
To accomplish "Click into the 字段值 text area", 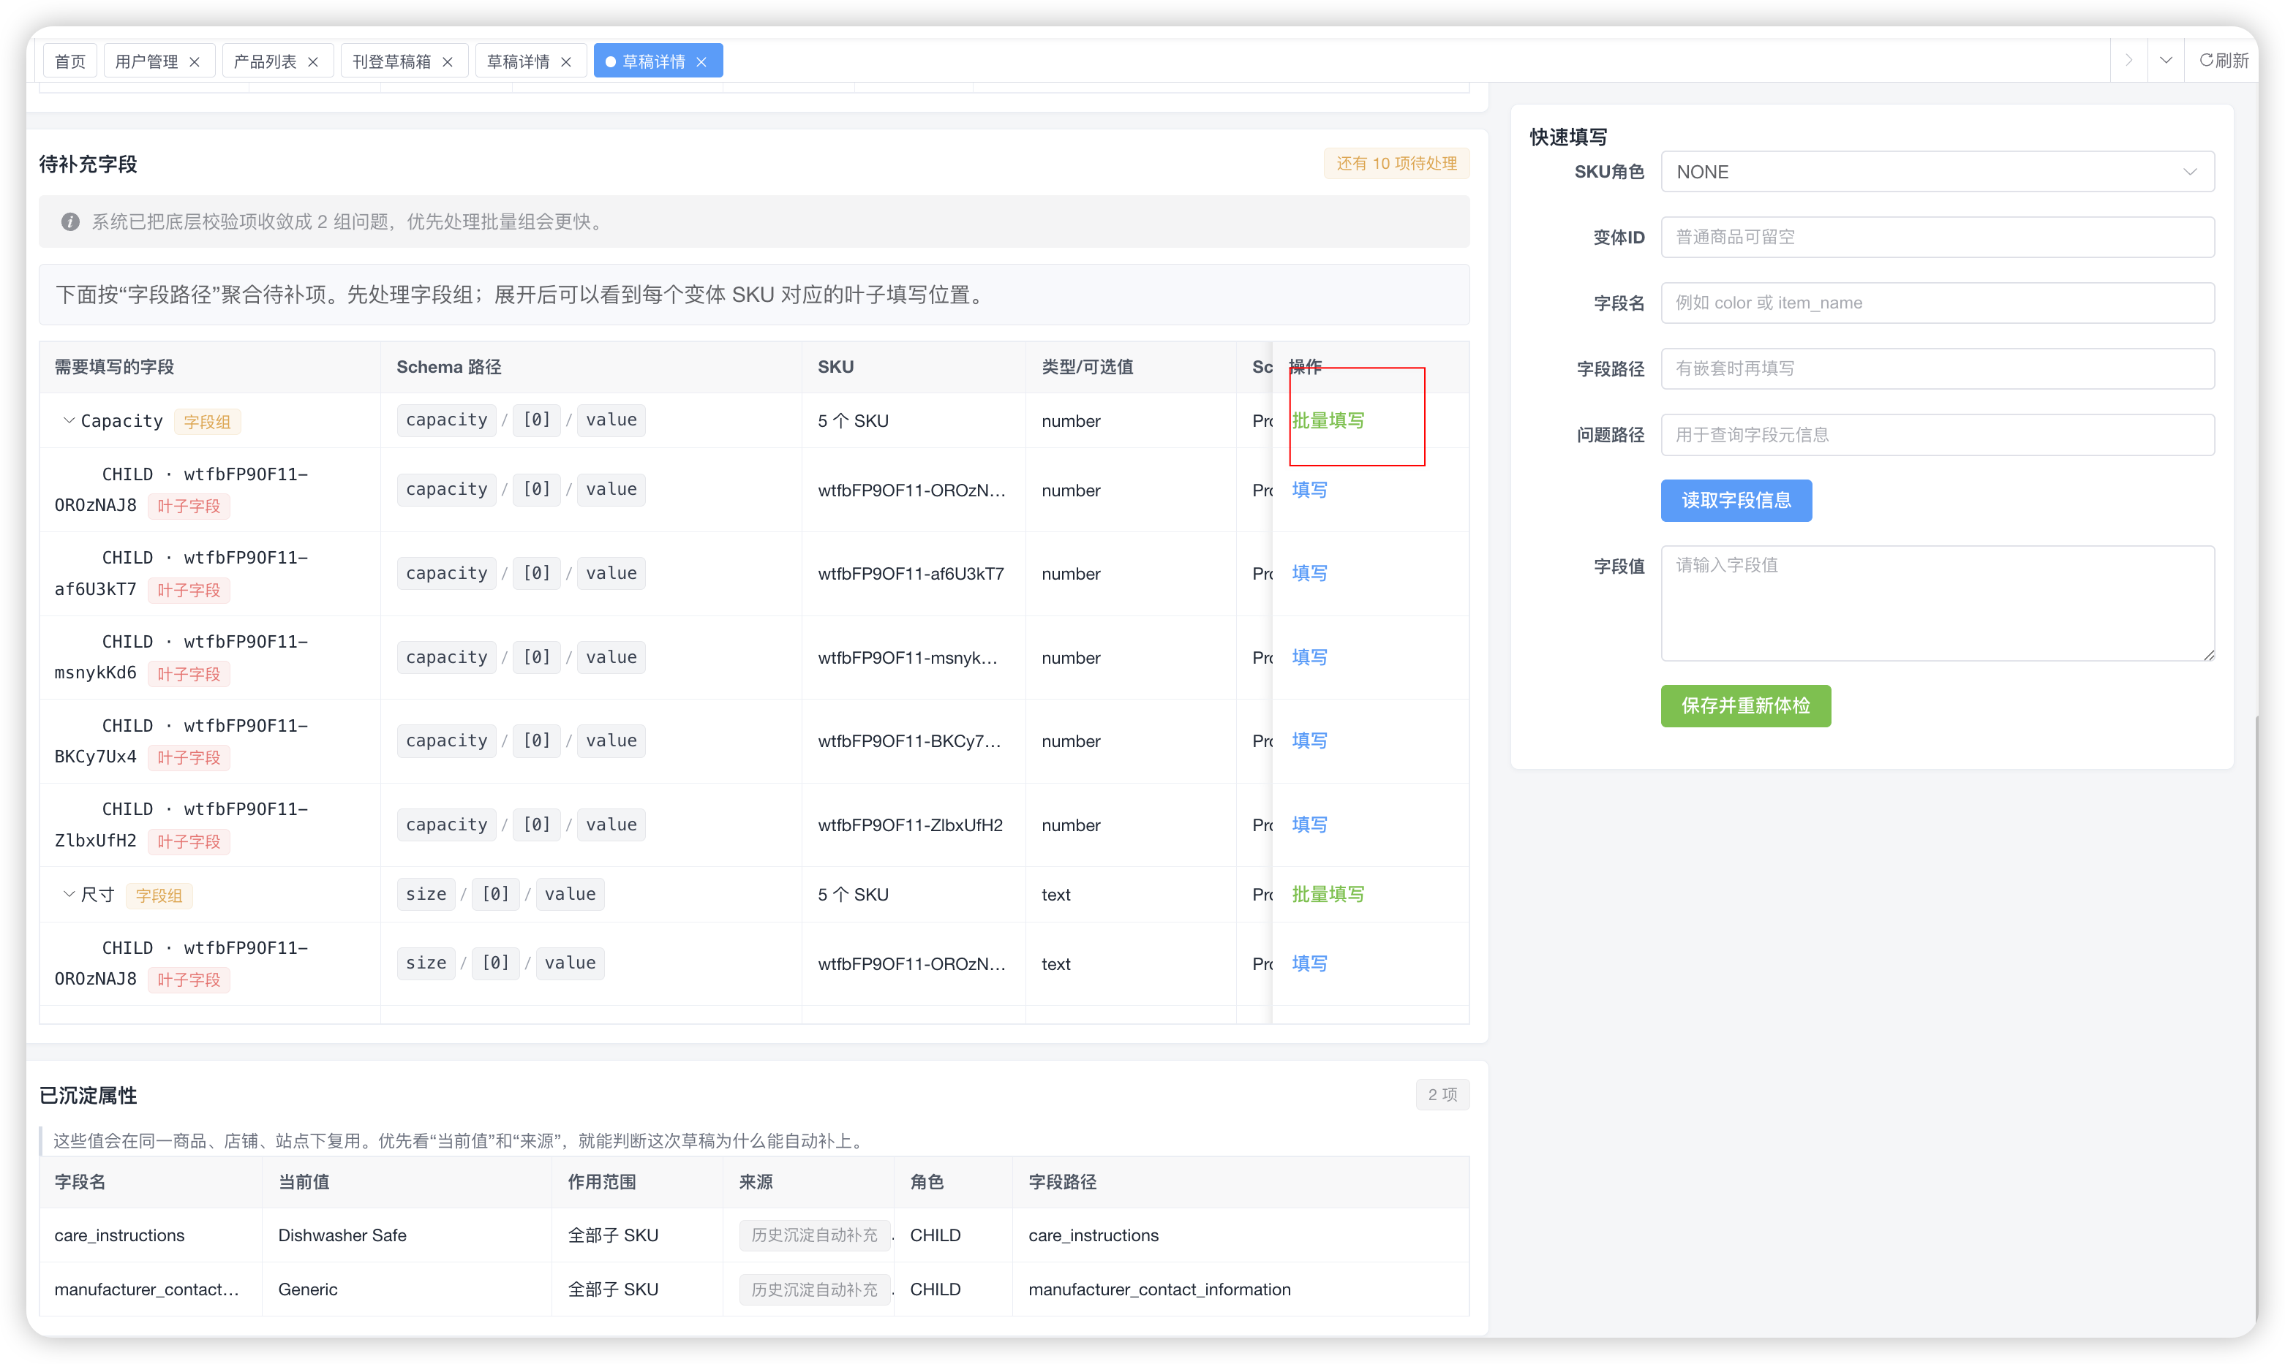I will point(1937,603).
